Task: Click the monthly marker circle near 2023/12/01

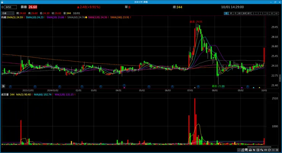Action: (x=35, y=87)
